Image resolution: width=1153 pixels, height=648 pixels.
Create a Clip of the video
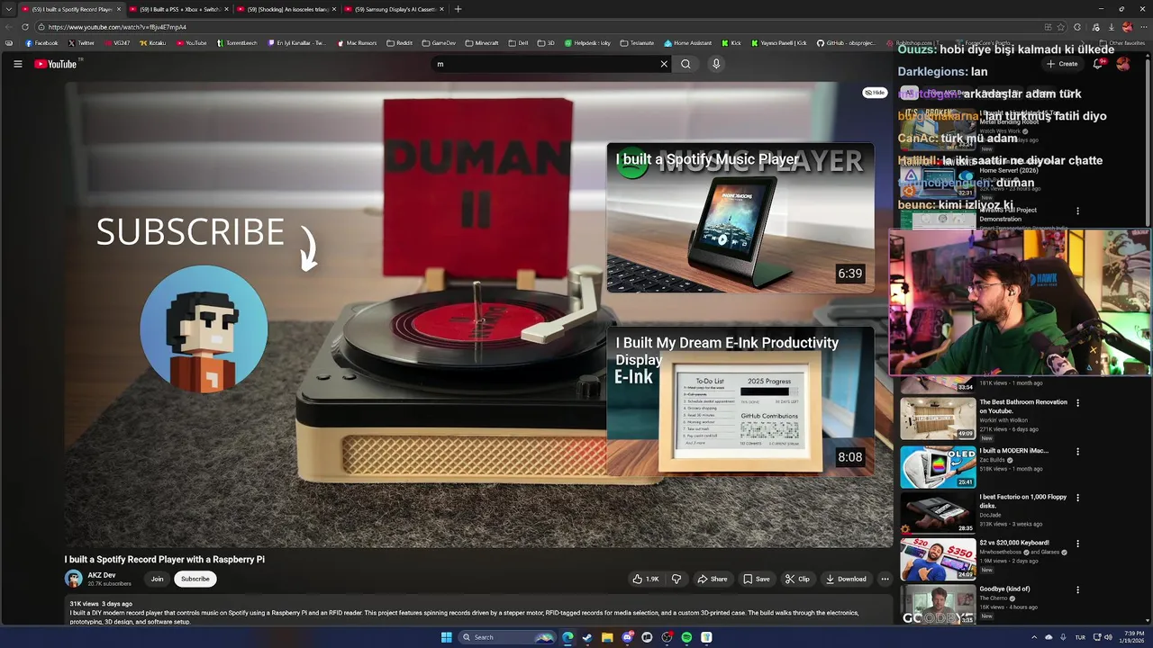[797, 579]
